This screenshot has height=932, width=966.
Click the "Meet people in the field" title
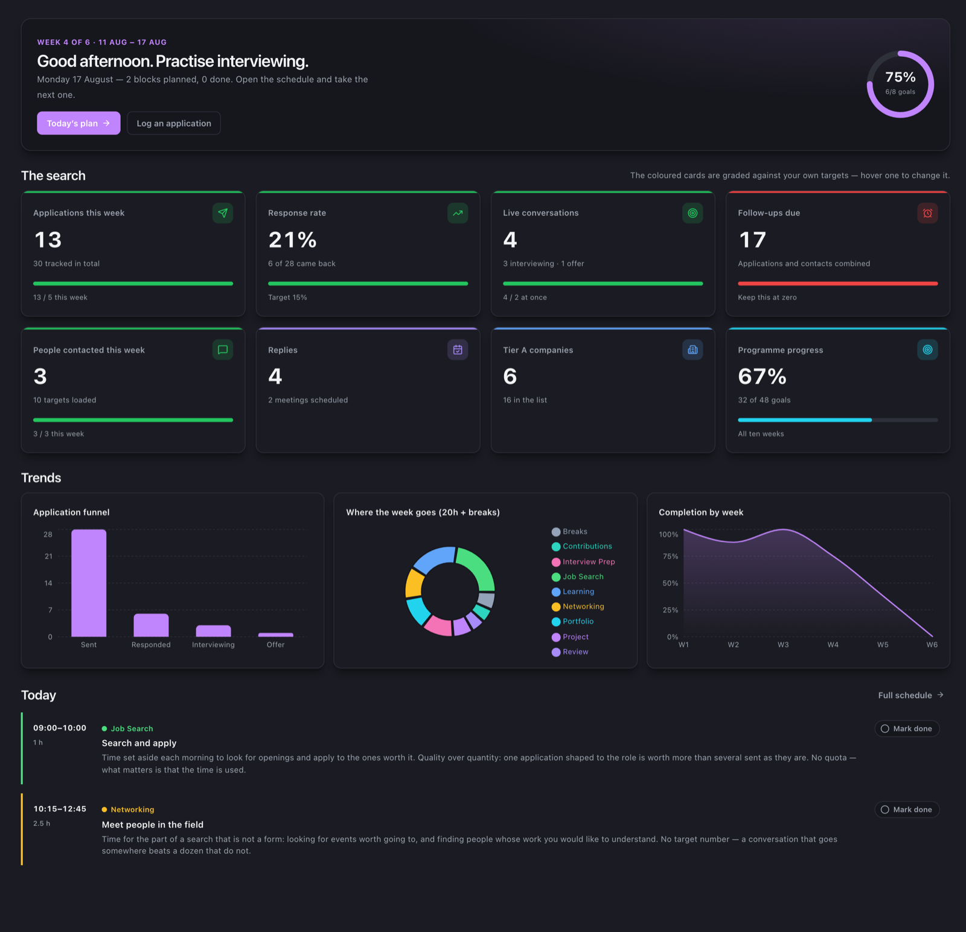tap(153, 825)
